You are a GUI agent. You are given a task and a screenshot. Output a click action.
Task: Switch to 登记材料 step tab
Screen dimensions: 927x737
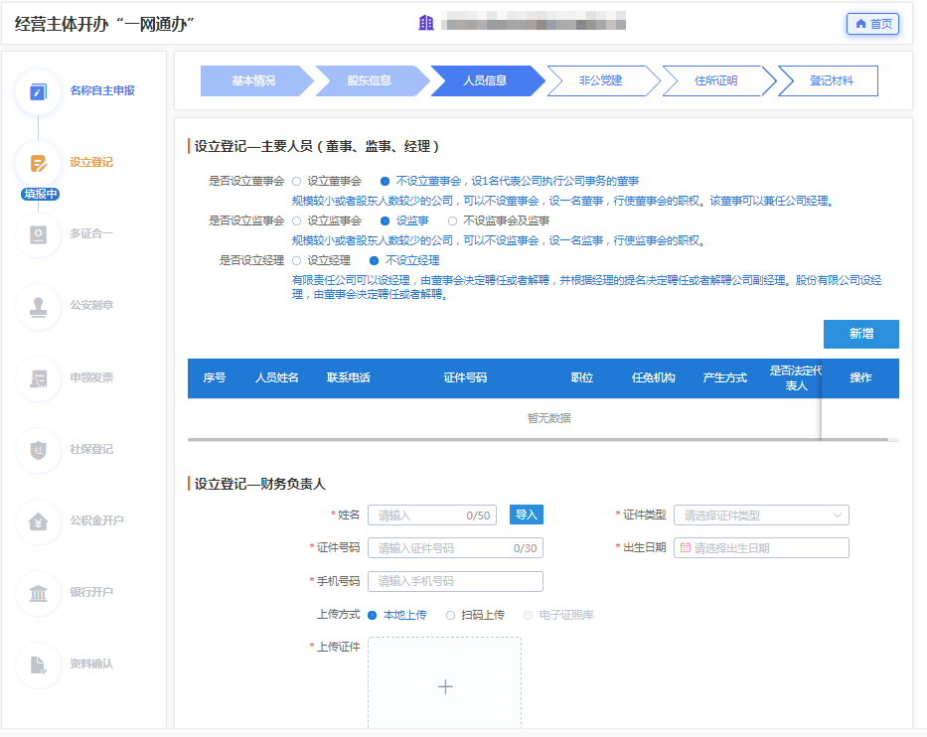(x=830, y=81)
